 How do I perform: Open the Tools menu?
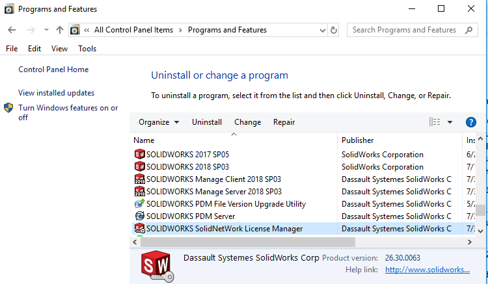click(x=87, y=49)
